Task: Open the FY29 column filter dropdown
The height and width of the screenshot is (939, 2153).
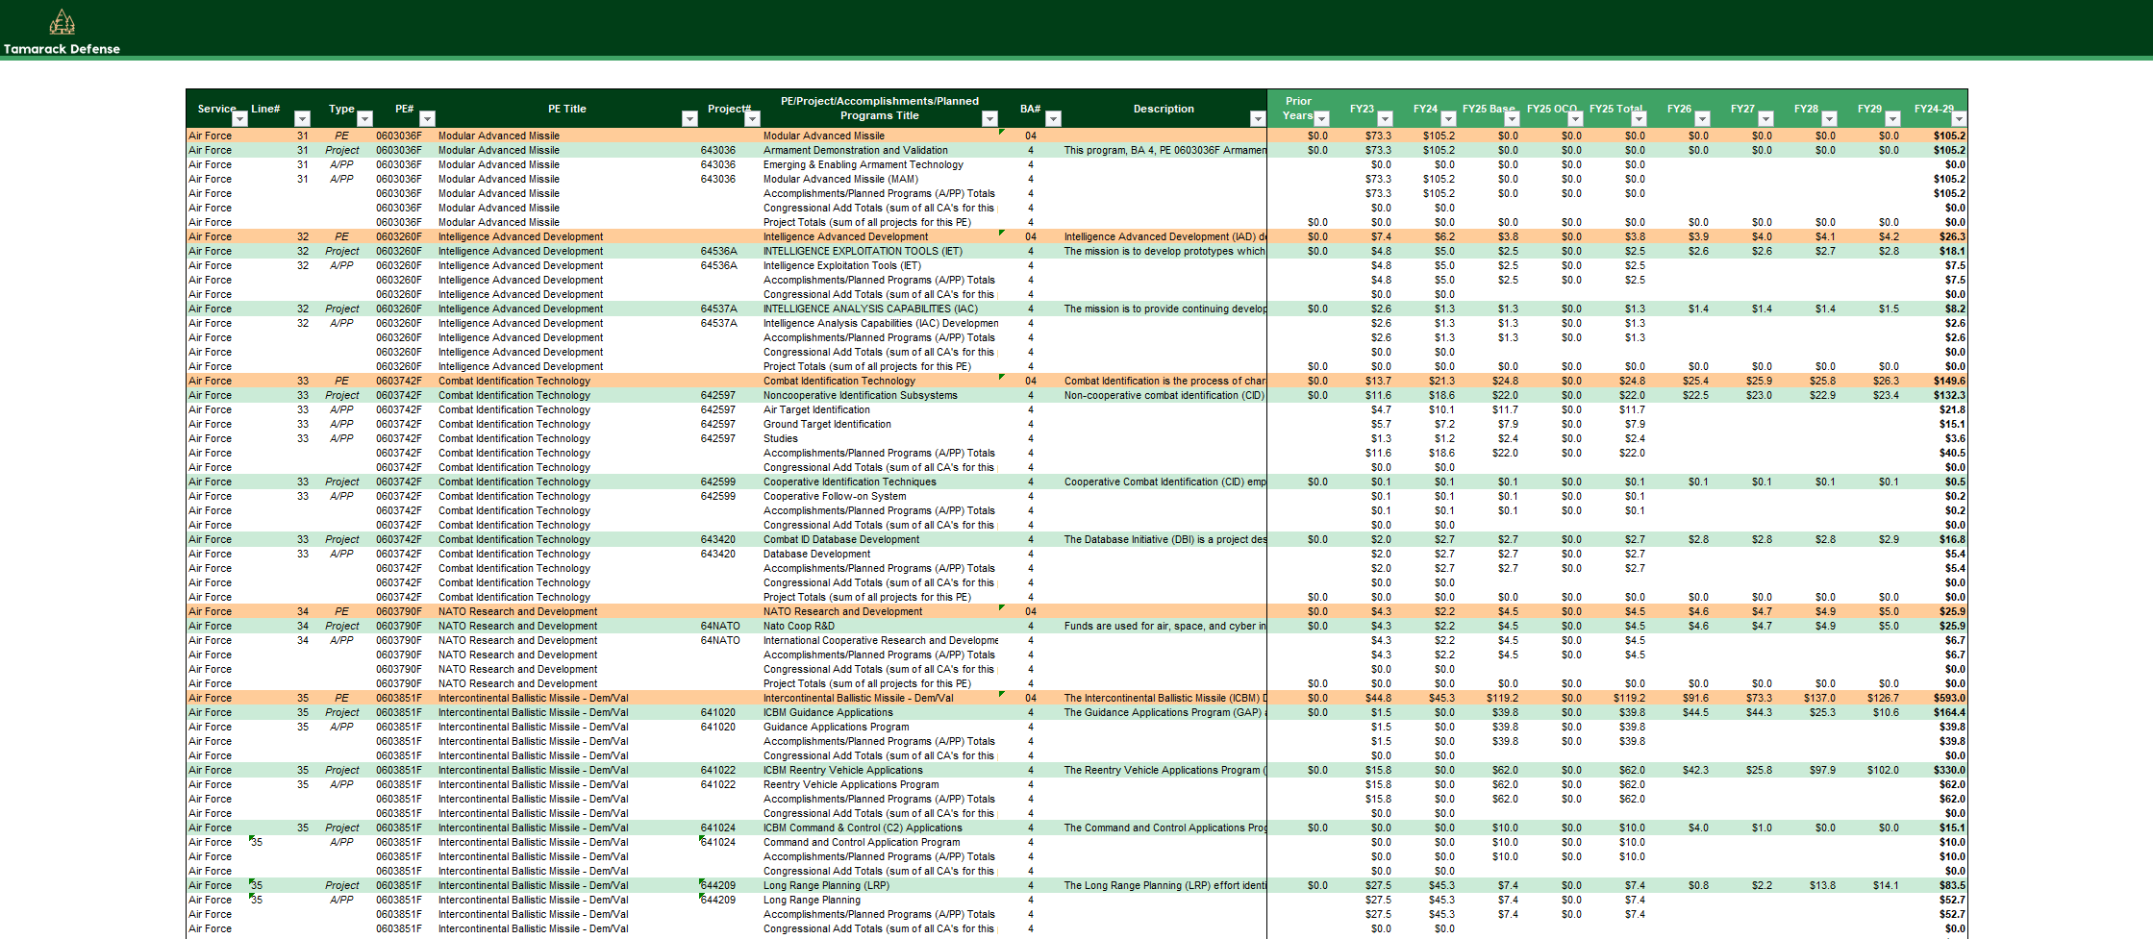Action: pos(1892,119)
